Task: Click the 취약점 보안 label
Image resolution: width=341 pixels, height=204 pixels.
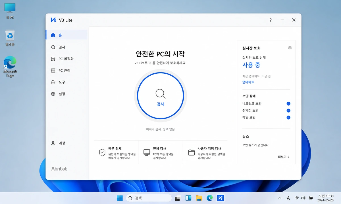Action: tap(250, 110)
